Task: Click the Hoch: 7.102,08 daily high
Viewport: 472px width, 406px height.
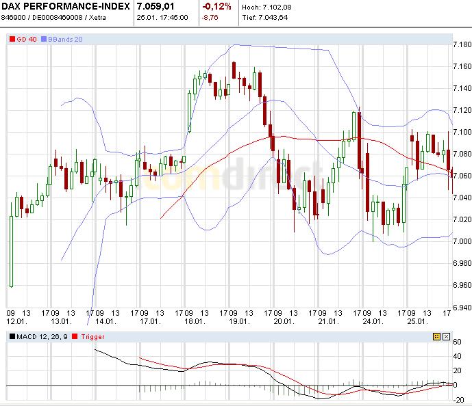Action: click(x=266, y=8)
